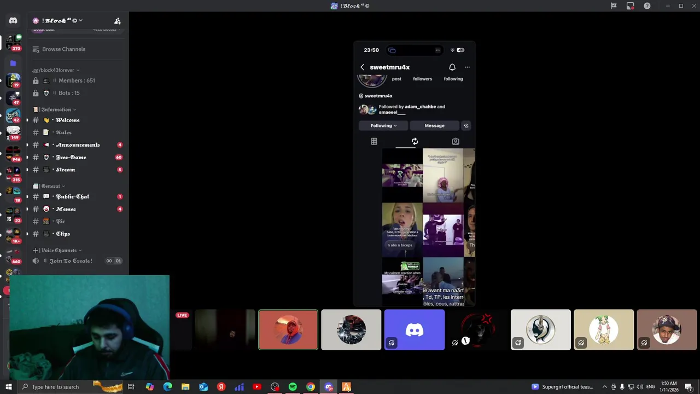Select the participant tile with Discord logo

point(415,330)
